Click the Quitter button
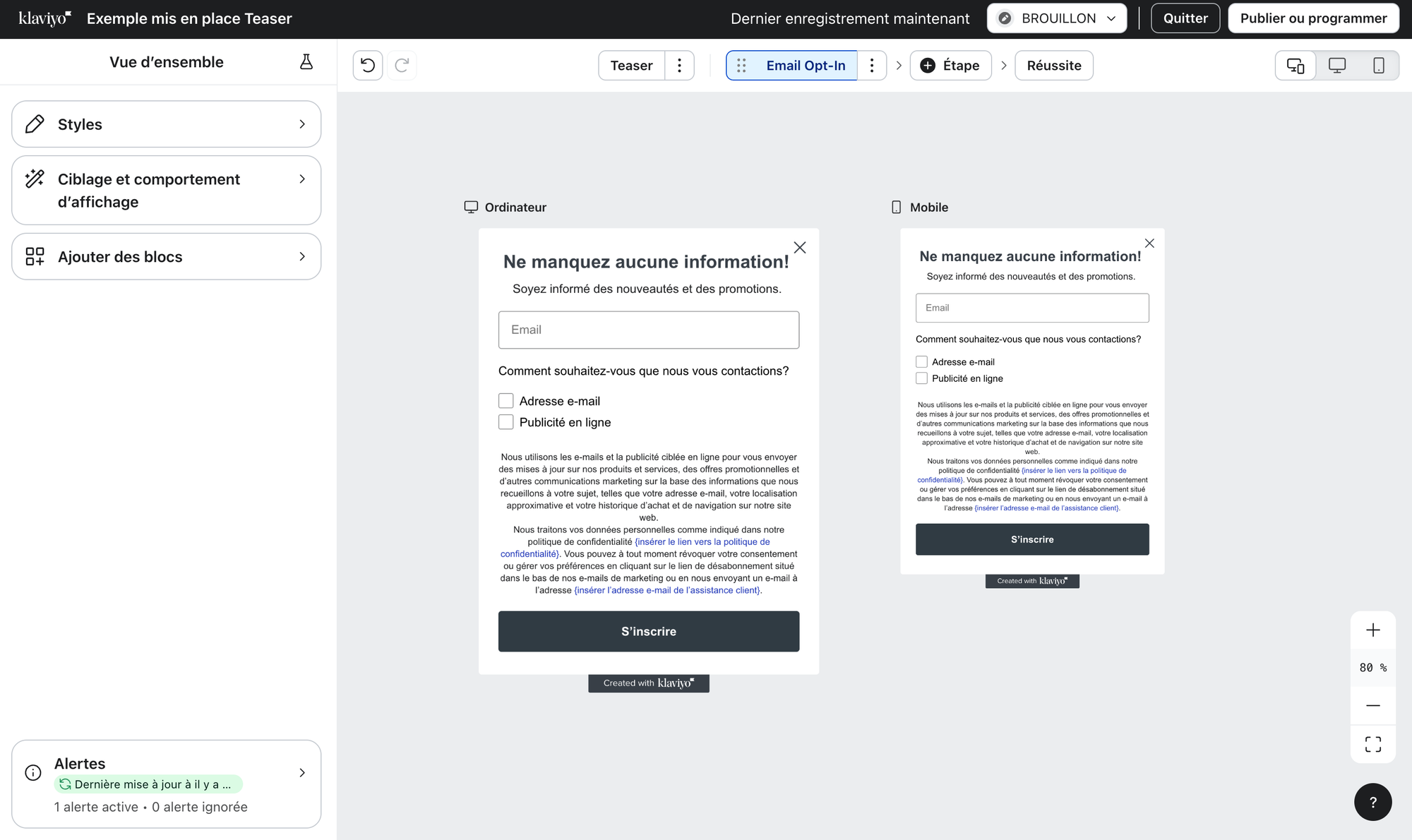The height and width of the screenshot is (840, 1412). coord(1185,18)
